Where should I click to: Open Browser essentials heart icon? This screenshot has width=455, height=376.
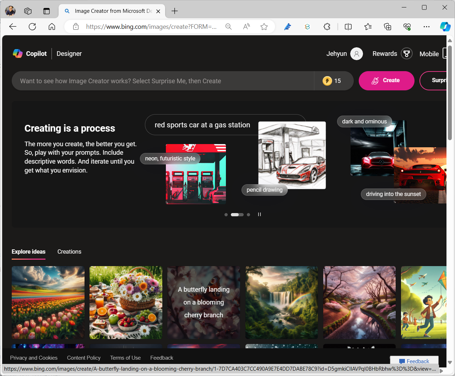tap(407, 27)
